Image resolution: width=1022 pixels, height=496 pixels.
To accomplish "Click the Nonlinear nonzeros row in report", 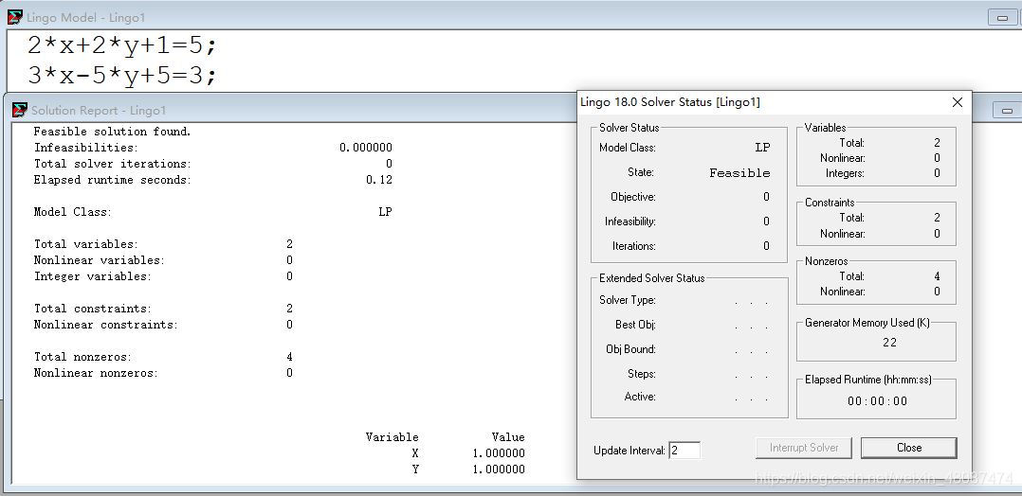I will click(164, 373).
